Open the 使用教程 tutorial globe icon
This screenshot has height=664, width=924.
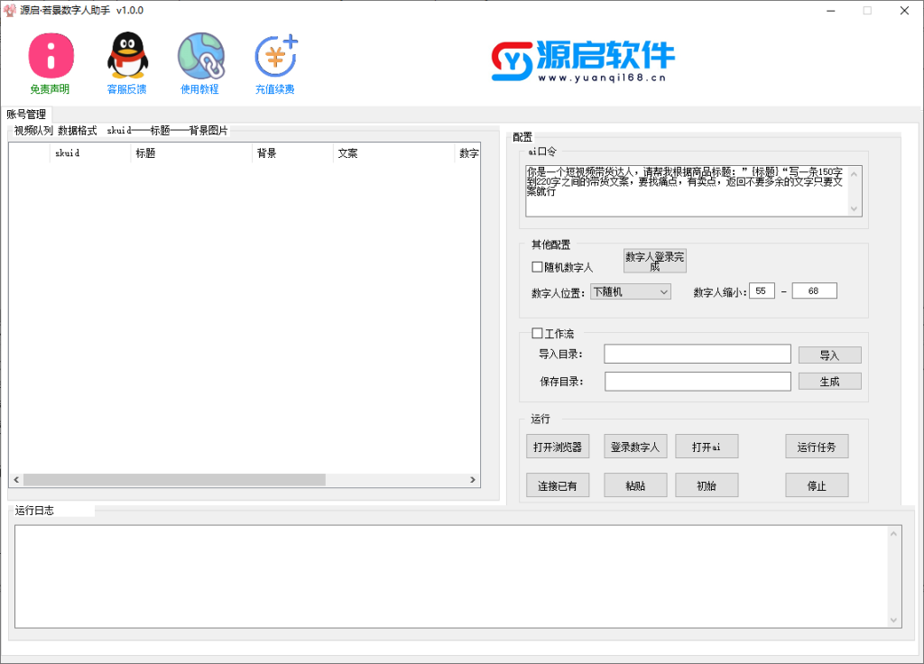(199, 57)
